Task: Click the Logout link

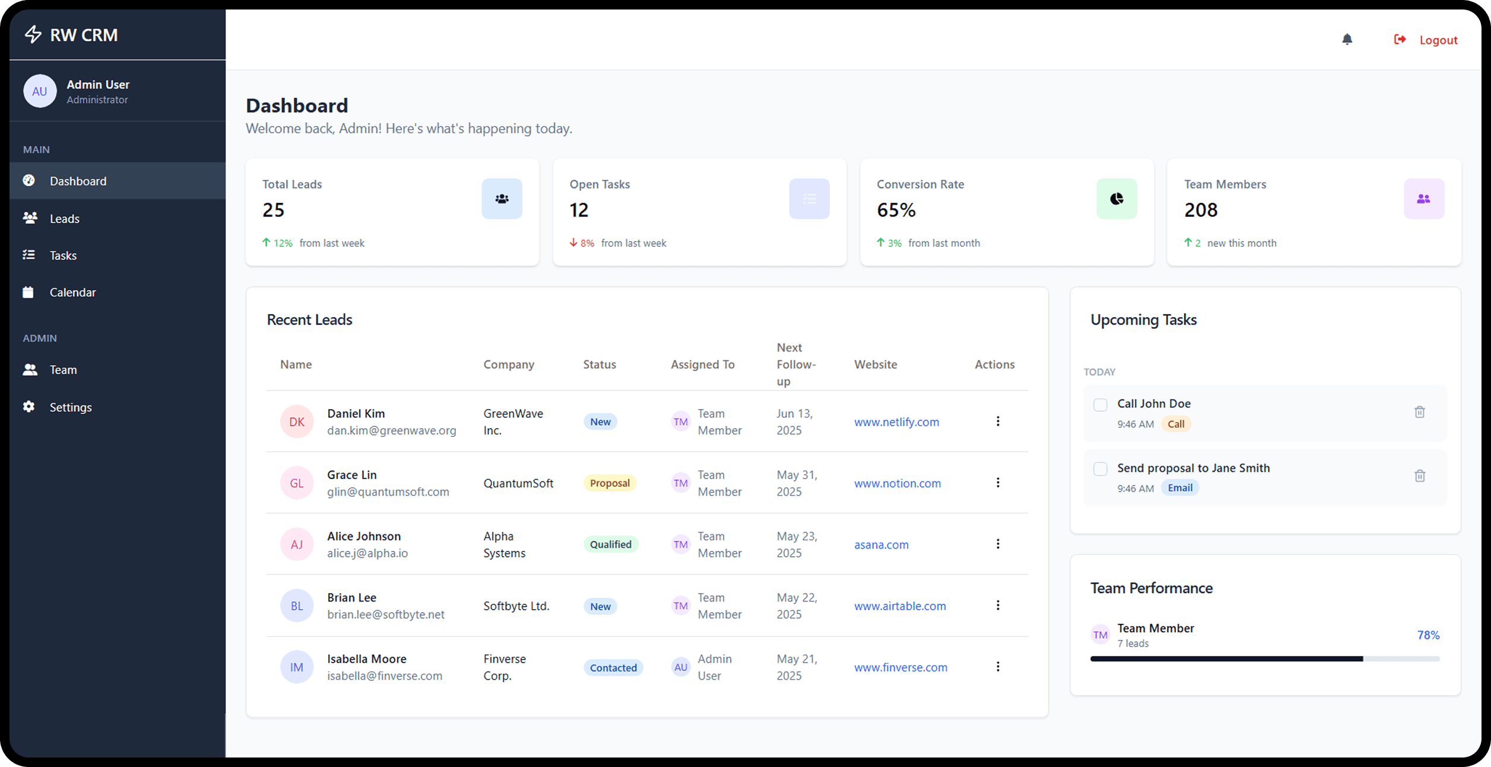Action: 1438,40
